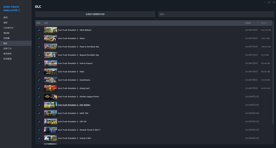
Task: Uncheck Beyond the Baltic Sea install box
Action: [39, 55]
